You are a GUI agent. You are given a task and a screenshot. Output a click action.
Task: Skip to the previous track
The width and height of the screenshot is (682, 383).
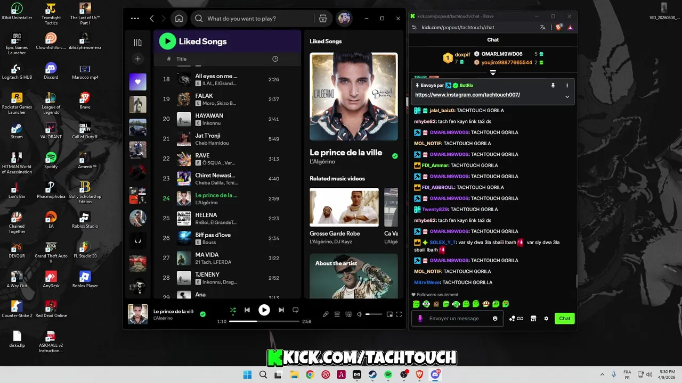click(x=247, y=310)
